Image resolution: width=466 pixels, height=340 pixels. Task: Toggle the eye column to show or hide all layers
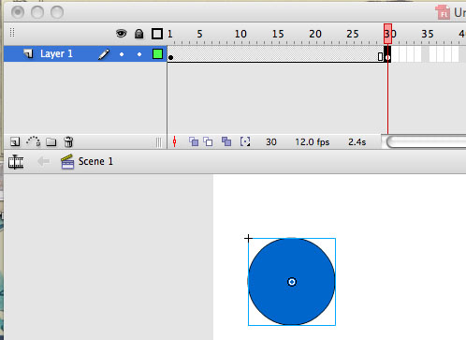coord(122,33)
